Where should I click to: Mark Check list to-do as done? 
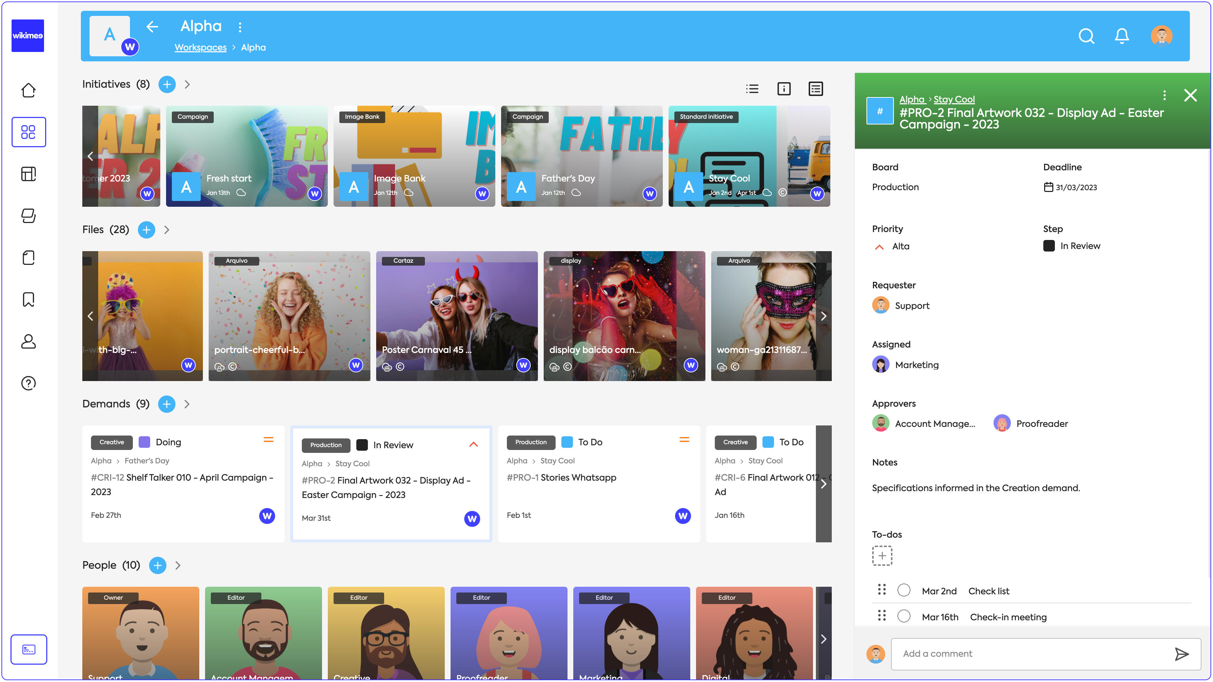click(904, 590)
